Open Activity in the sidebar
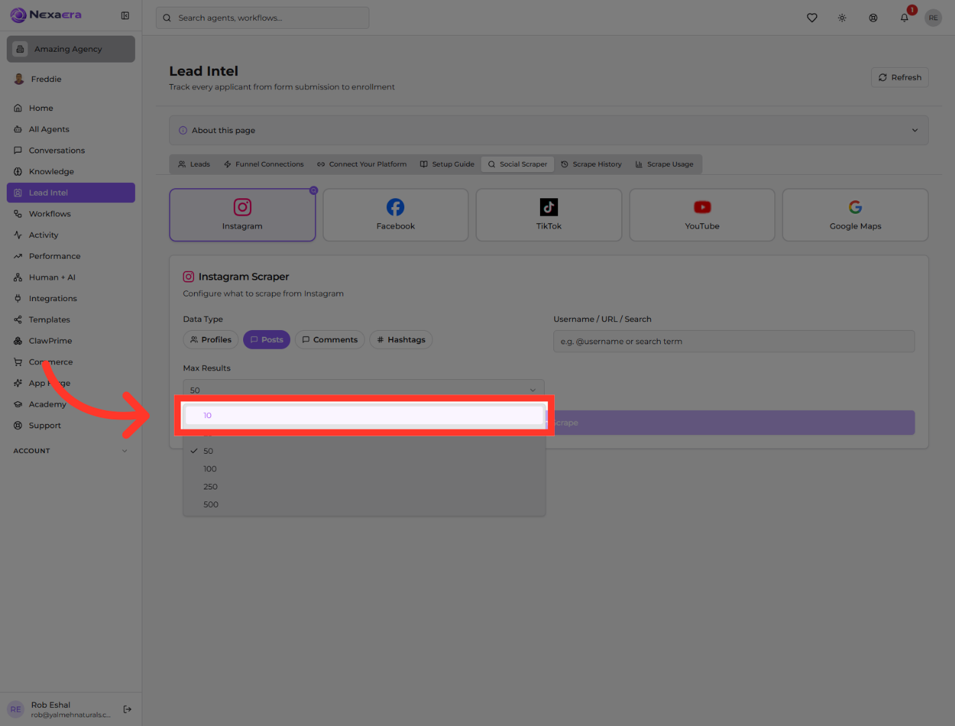The image size is (955, 726). [71, 235]
